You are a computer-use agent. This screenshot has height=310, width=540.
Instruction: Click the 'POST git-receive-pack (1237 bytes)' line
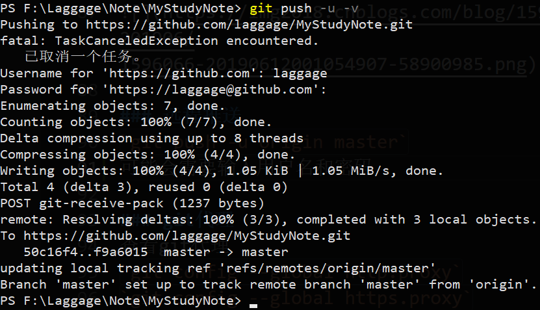[132, 203]
